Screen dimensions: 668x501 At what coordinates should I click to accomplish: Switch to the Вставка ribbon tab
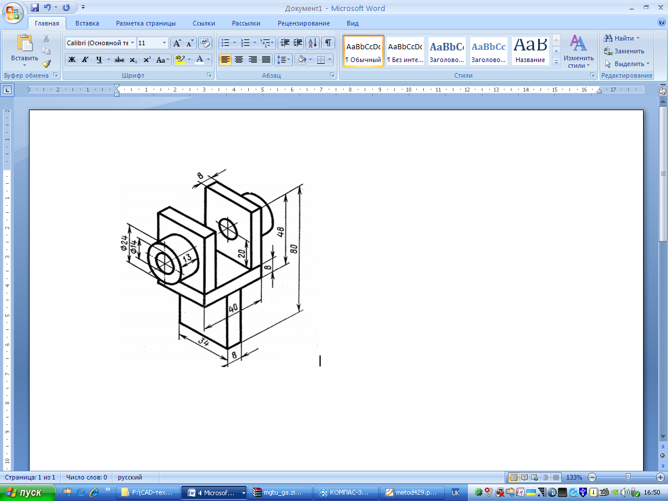pos(87,23)
